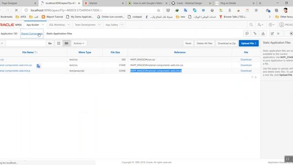This screenshot has width=293, height=165.
Task: Click the Go search button
Action: click(50, 43)
